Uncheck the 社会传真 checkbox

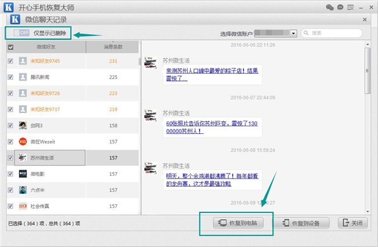(10, 206)
